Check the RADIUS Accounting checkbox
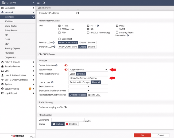Screen dimensions: 174x138 pos(88,33)
